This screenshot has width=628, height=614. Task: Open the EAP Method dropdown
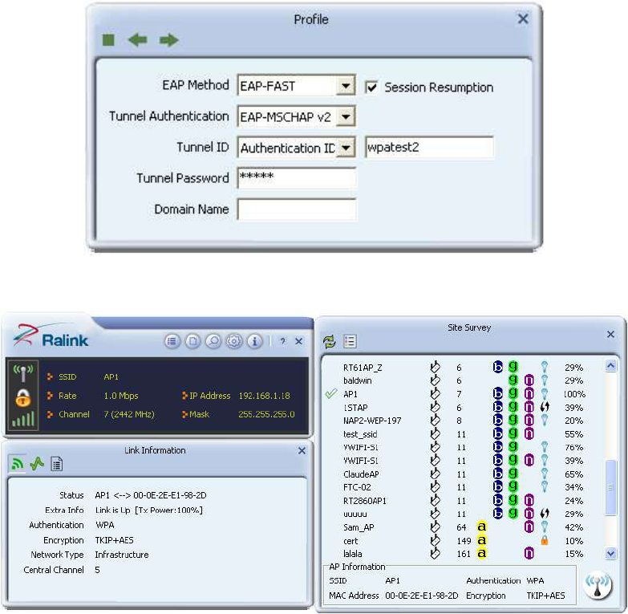click(x=346, y=85)
